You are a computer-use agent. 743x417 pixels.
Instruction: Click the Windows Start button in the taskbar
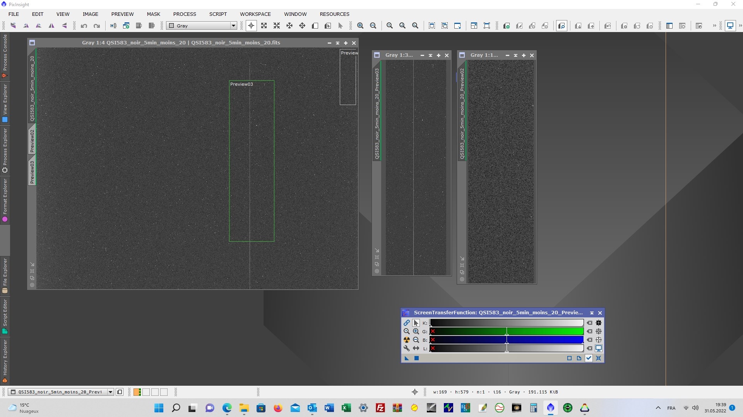click(x=159, y=408)
